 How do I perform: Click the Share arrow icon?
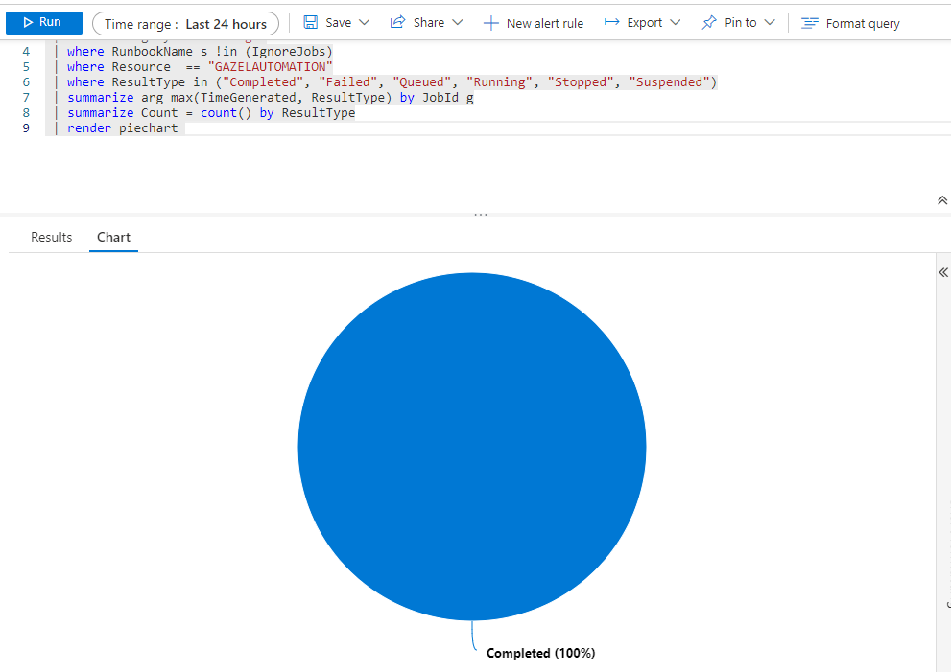point(397,22)
